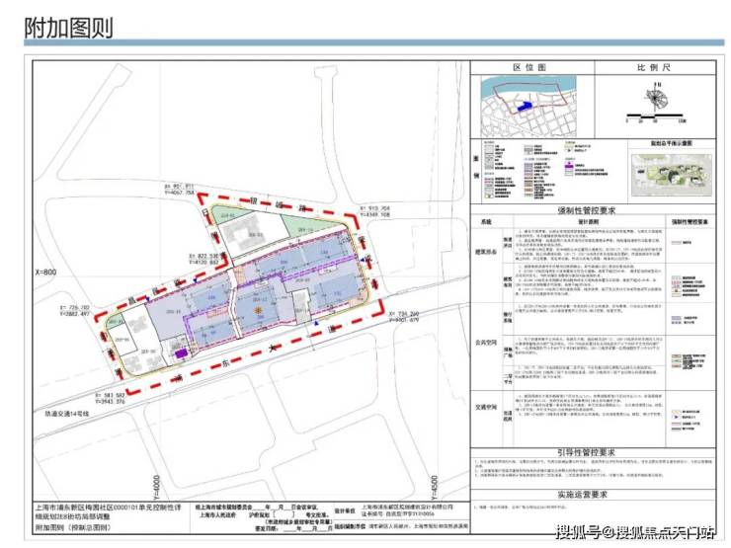This screenshot has width=731, height=548.
Task: Click the blue access arrow on the east boundary
Action: pyautogui.click(x=363, y=259)
